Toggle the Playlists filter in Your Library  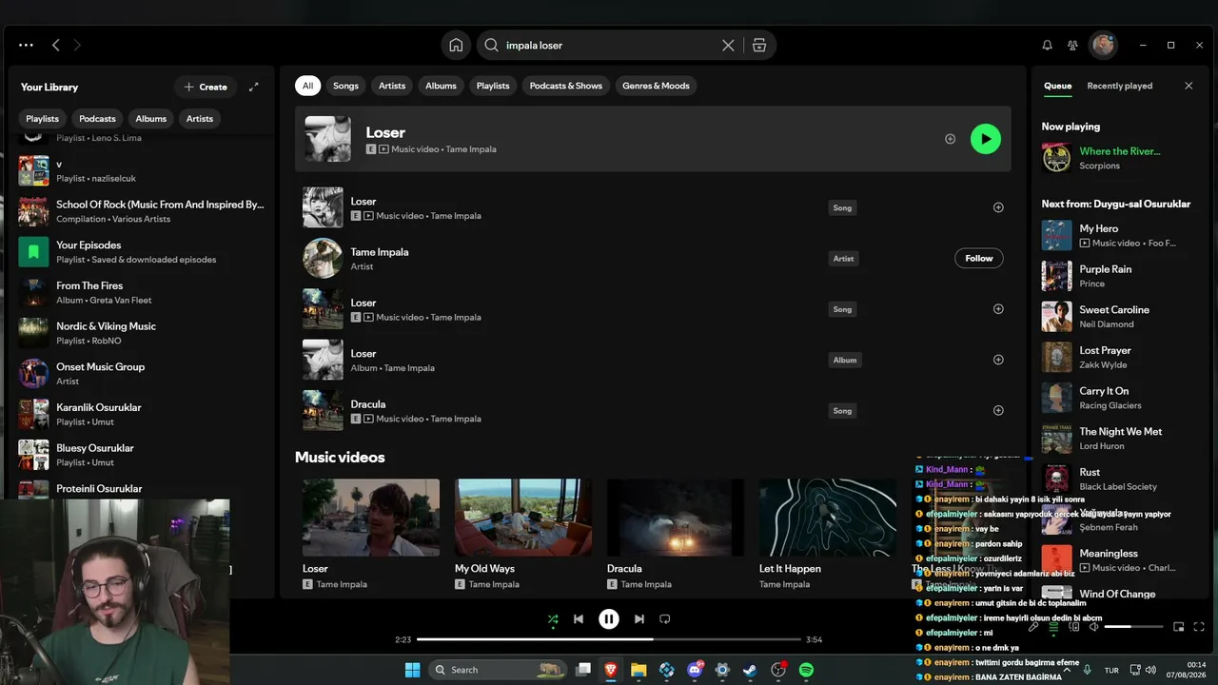tap(42, 119)
